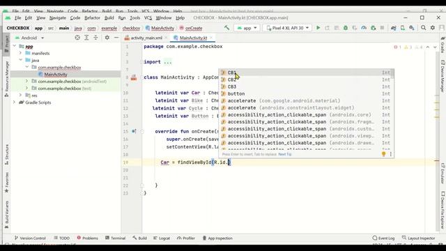Viewport: 446px width, 251px height.
Task: Click the Attach Debugger icon in toolbar
Action: tap(374, 28)
